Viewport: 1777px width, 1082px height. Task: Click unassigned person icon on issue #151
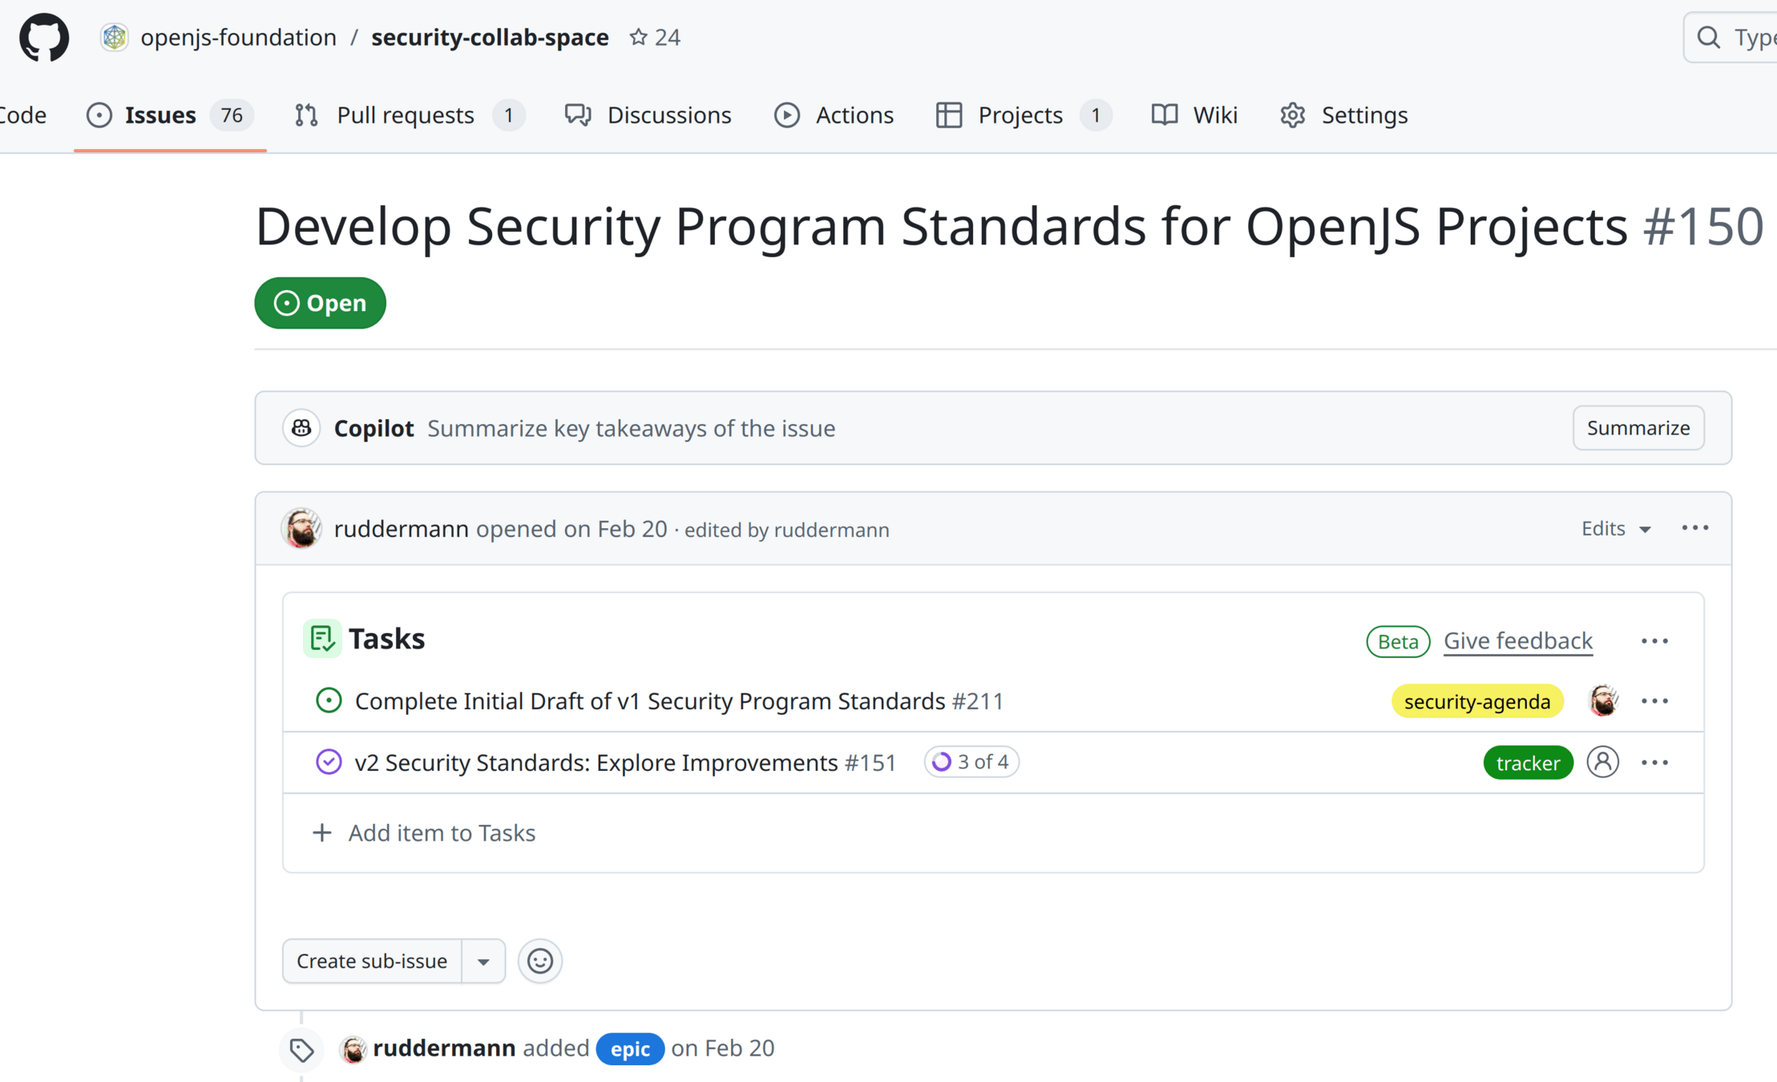click(1602, 762)
